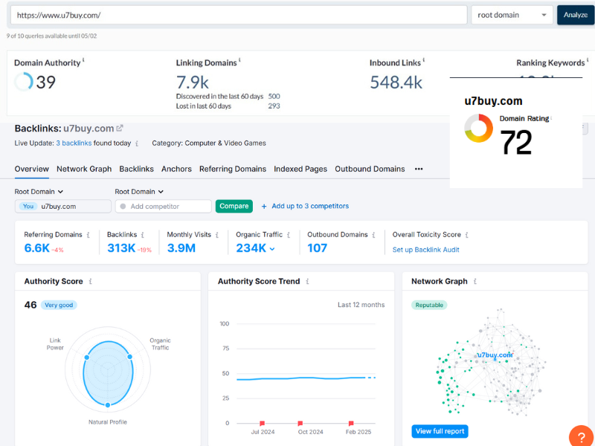Click the Domain Rating value 72
This screenshot has height=446, width=595.
(x=516, y=142)
